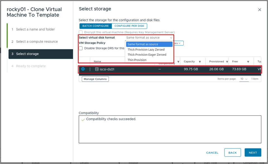Collapse the virtual disk format dropdown

[149, 38]
